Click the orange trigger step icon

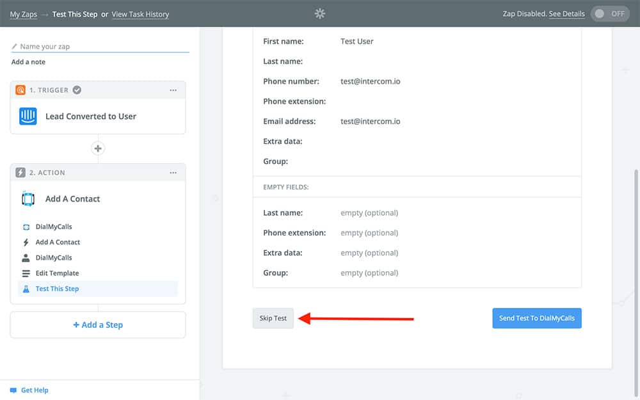tap(20, 90)
